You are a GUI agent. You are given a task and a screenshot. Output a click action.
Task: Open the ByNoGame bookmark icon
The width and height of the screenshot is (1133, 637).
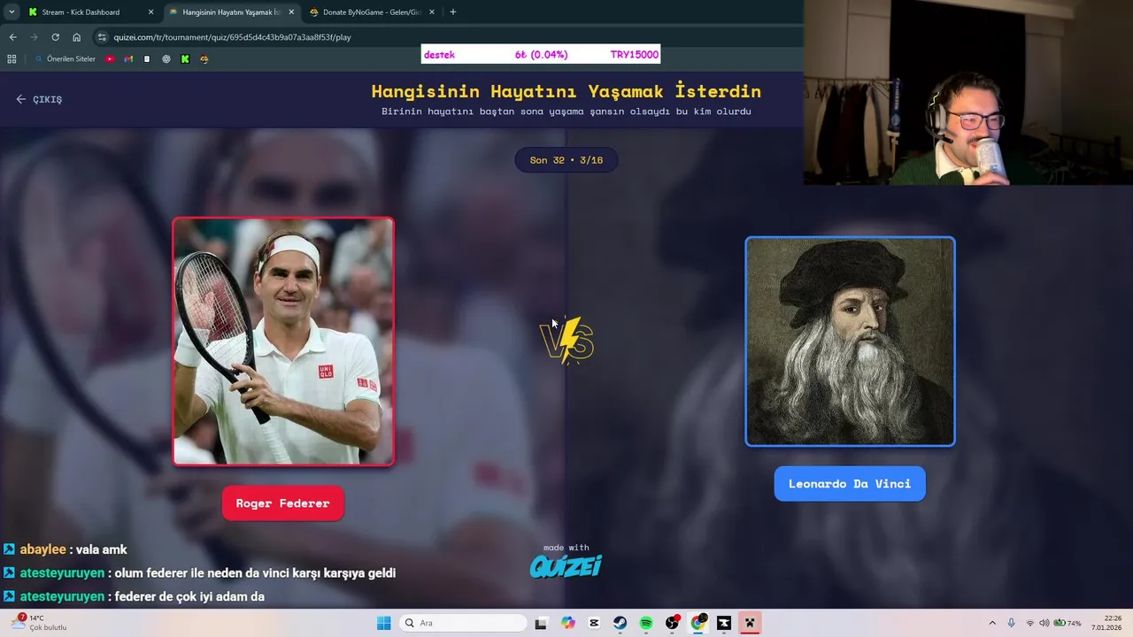point(204,59)
